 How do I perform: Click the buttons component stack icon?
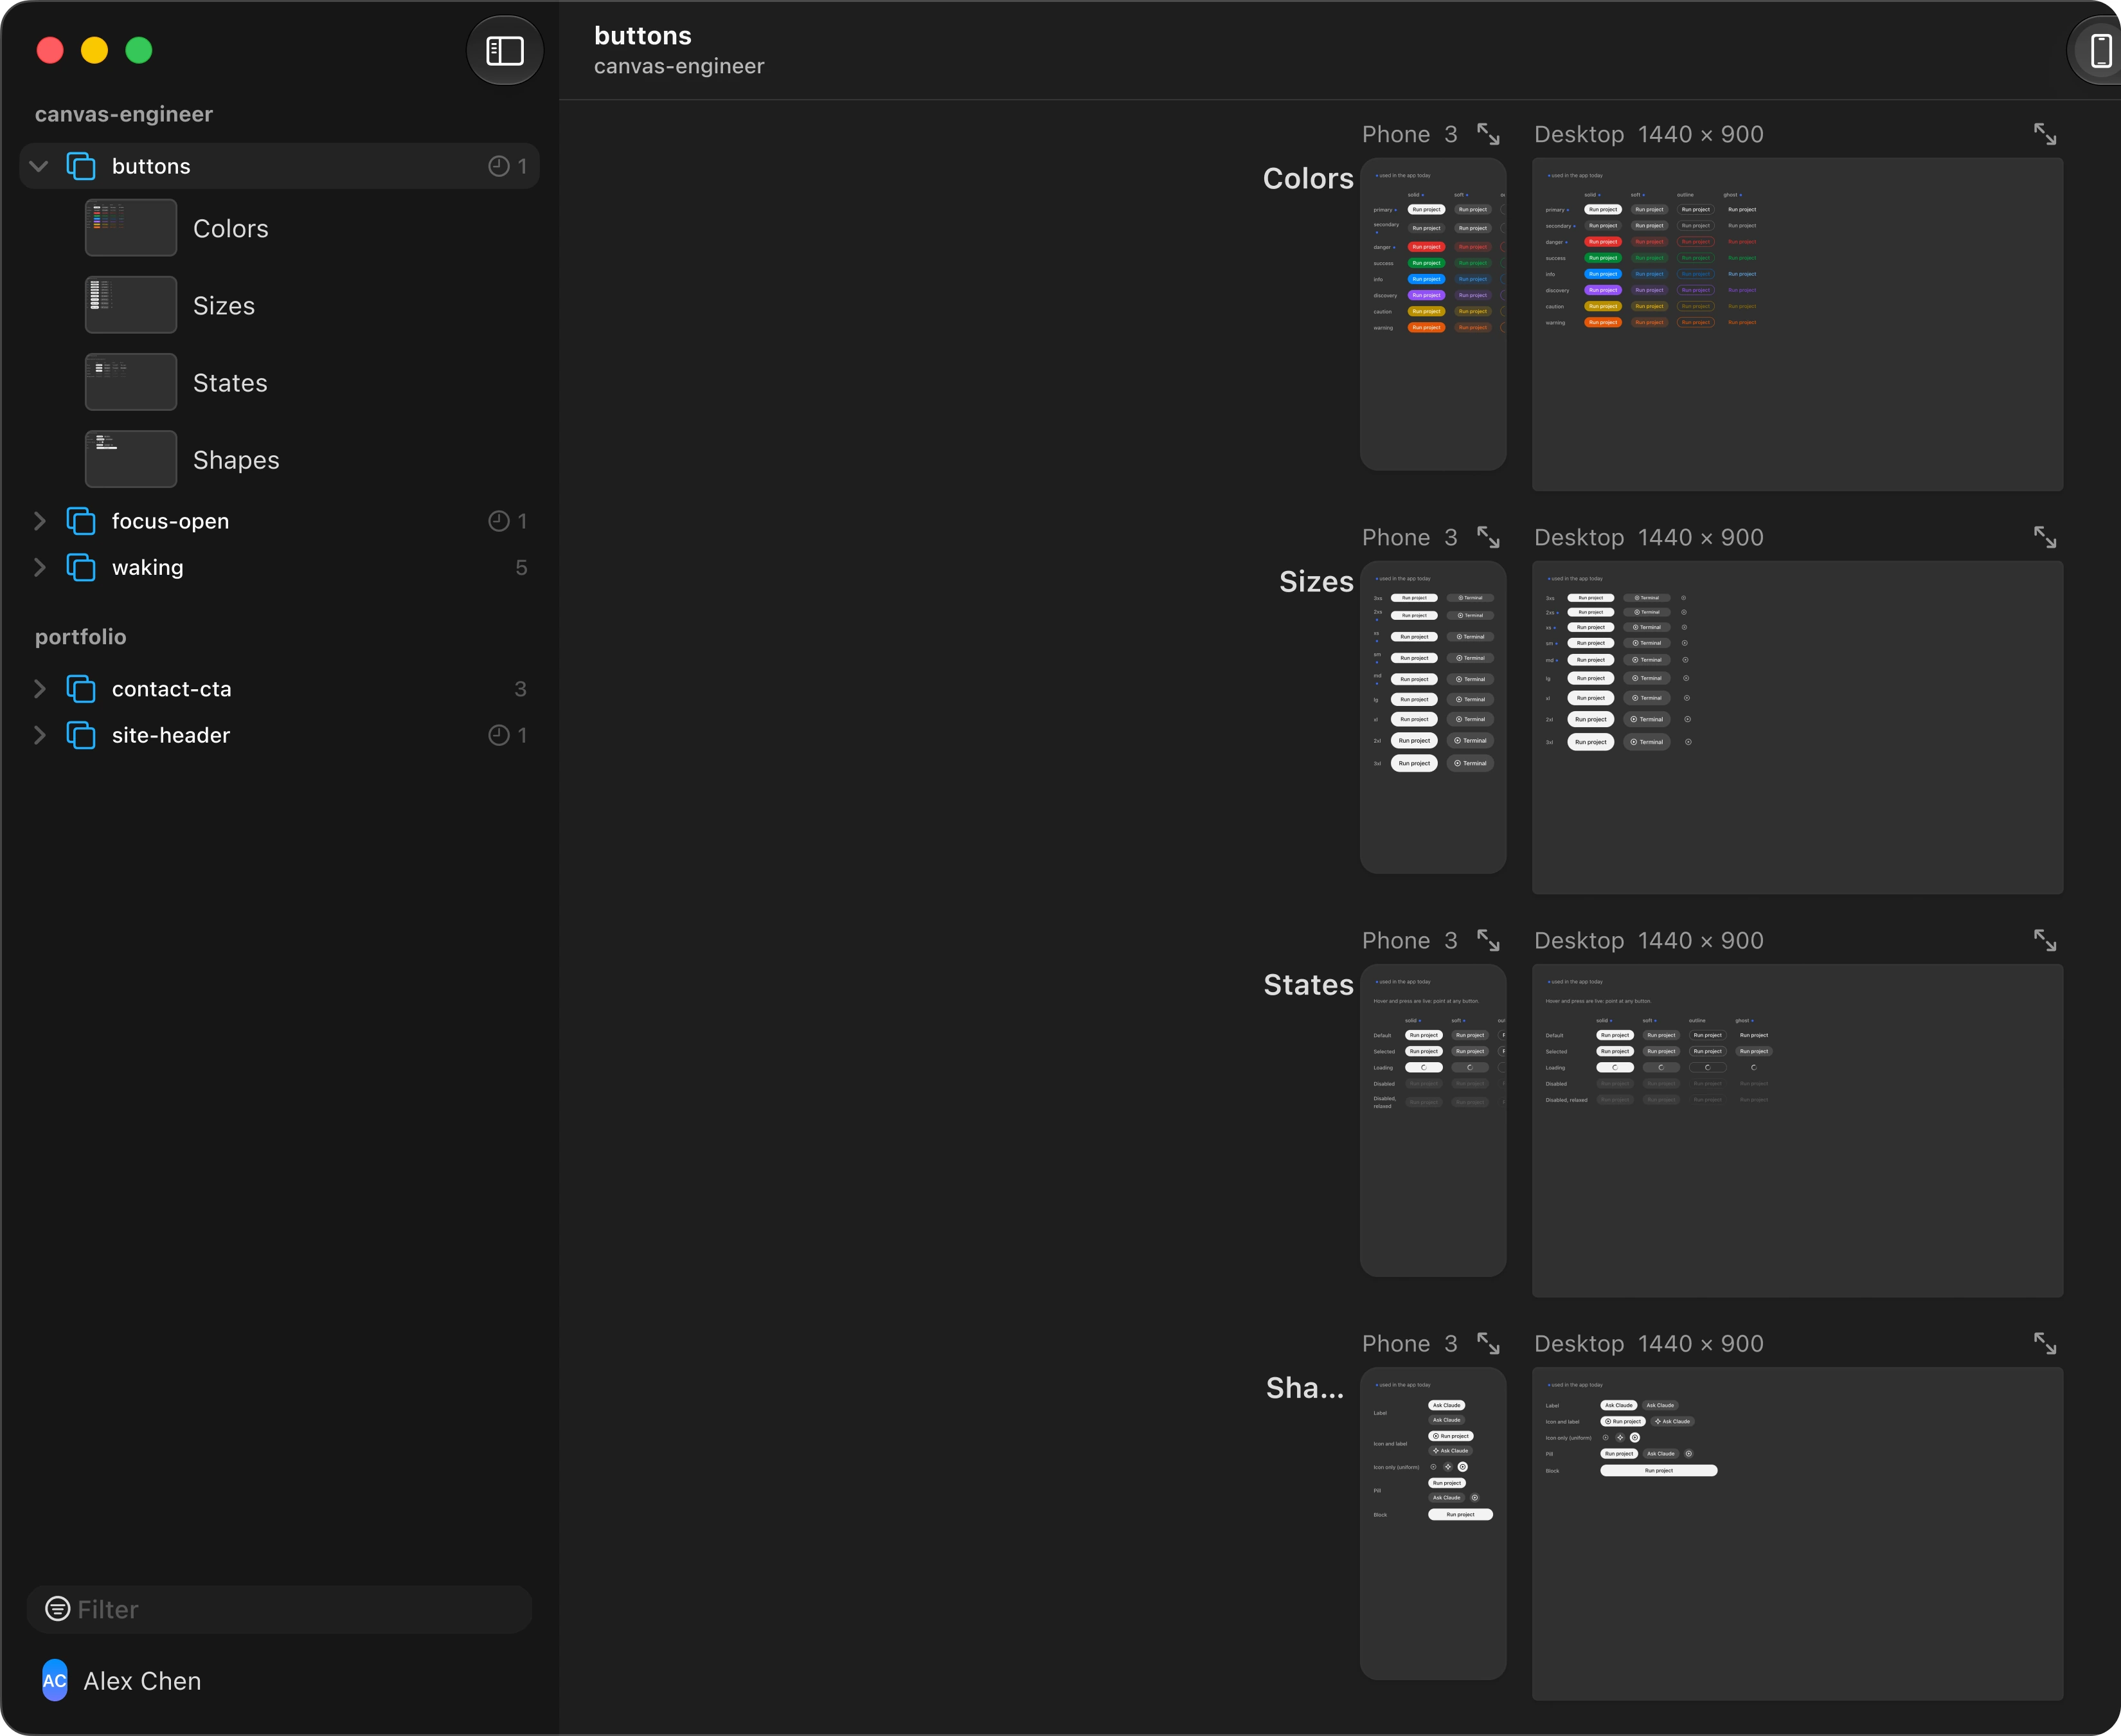tap(81, 166)
